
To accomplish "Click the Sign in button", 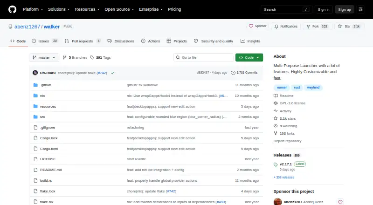I will pyautogui.click(x=324, y=9).
